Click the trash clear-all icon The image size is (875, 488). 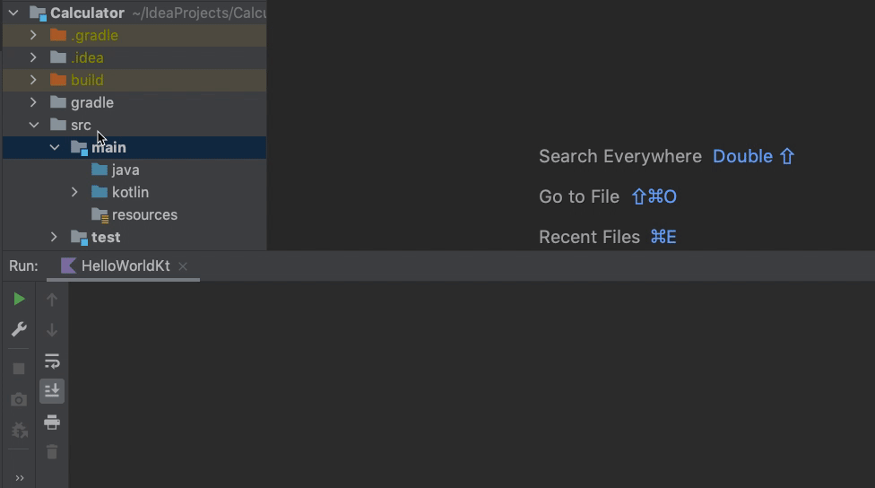click(52, 452)
